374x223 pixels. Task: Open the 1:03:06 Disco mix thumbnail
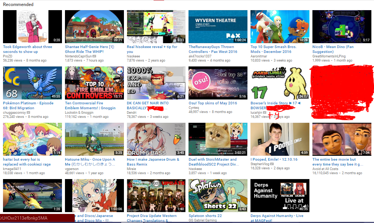pos(95,196)
